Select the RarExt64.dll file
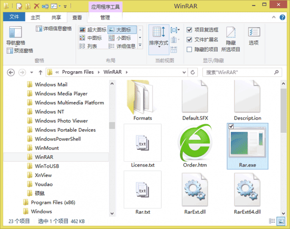 [x=248, y=193]
